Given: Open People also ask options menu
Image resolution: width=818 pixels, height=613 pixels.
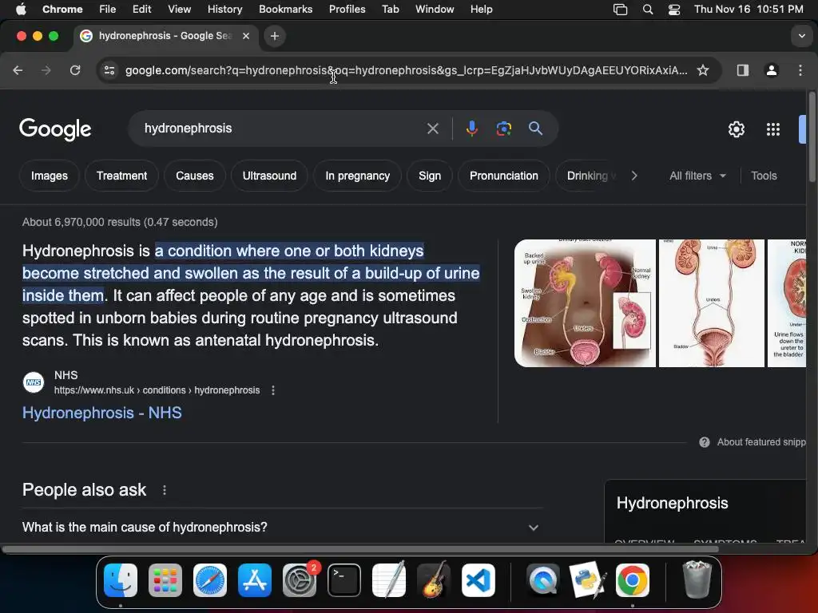Looking at the screenshot, I should pyautogui.click(x=165, y=490).
